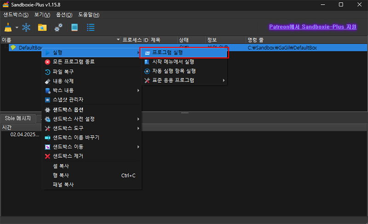
Task: Click the notepad ini editor toolbar icon
Action: pos(75,28)
